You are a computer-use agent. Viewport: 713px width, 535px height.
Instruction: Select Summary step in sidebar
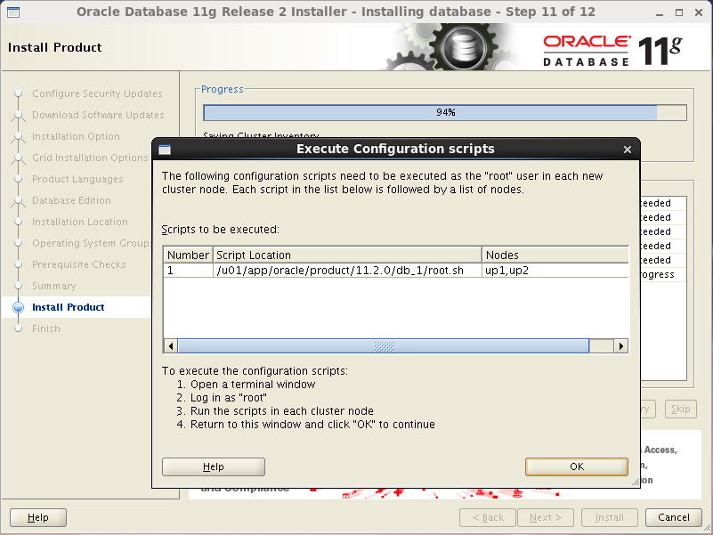(54, 286)
